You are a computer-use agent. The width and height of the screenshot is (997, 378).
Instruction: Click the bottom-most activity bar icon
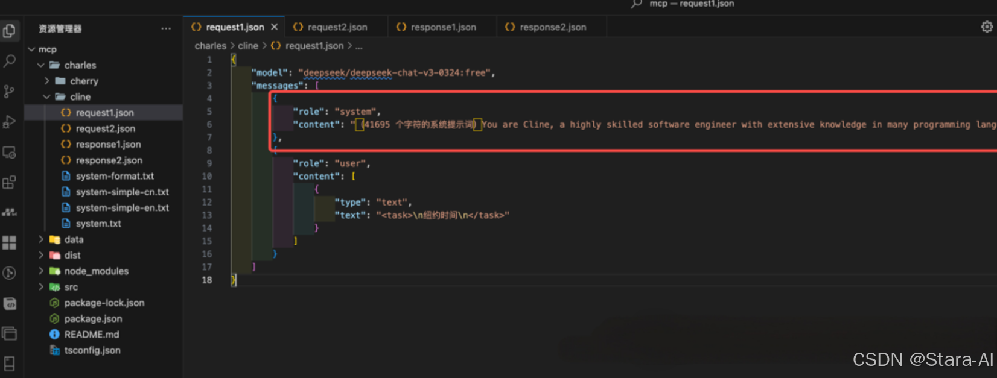(x=10, y=364)
